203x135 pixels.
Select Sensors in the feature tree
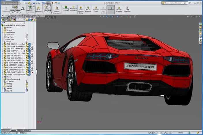(x=9, y=30)
